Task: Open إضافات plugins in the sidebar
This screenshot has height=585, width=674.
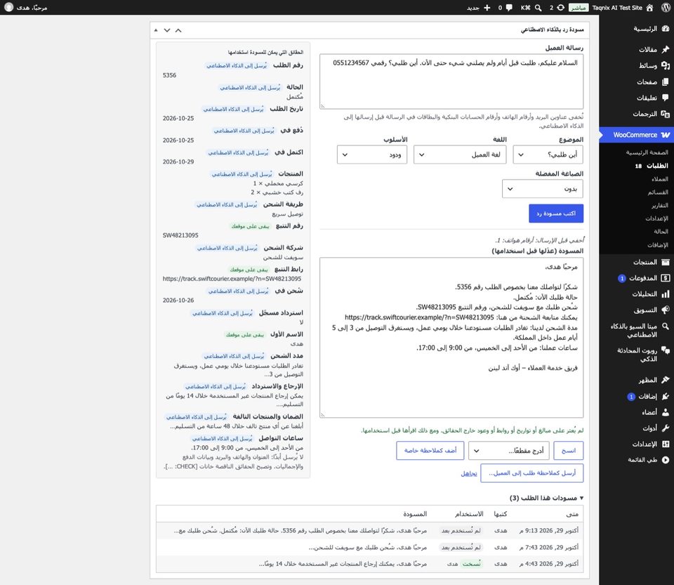Action: [636, 396]
